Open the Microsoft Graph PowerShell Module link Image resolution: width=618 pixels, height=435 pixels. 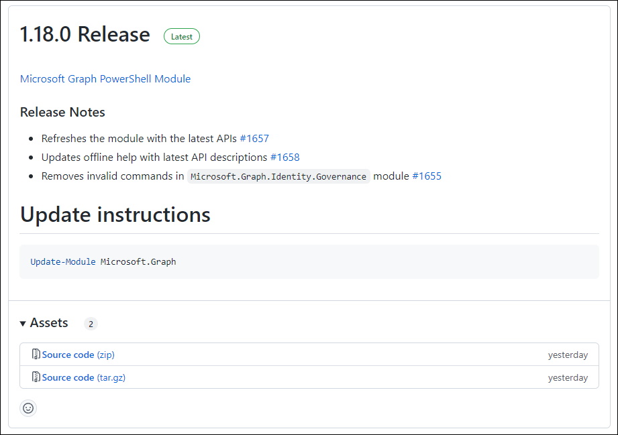pos(105,78)
